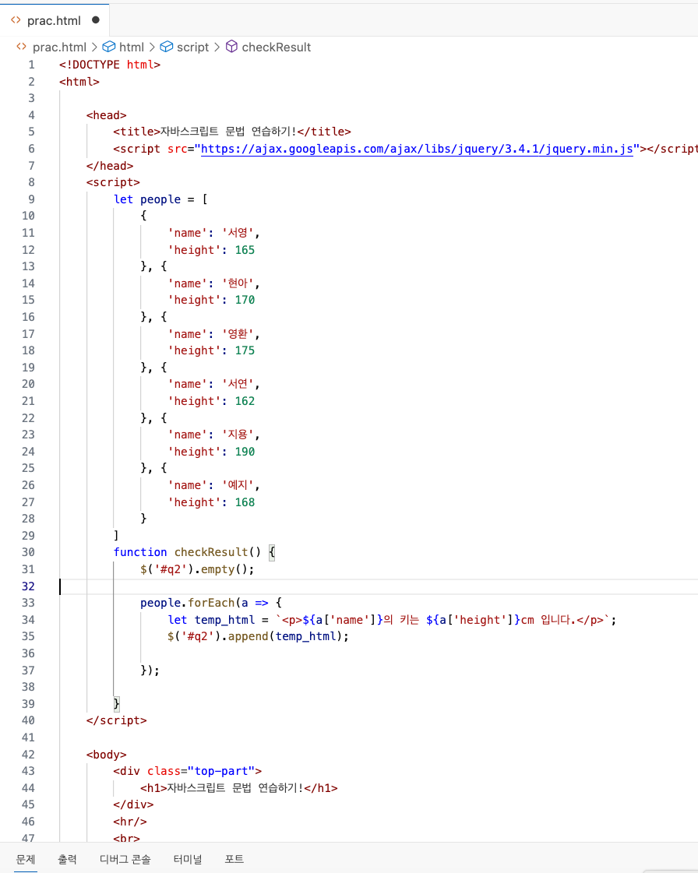Image resolution: width=698 pixels, height=873 pixels.
Task: Click the script cube icon in breadcrumb
Action: (167, 47)
